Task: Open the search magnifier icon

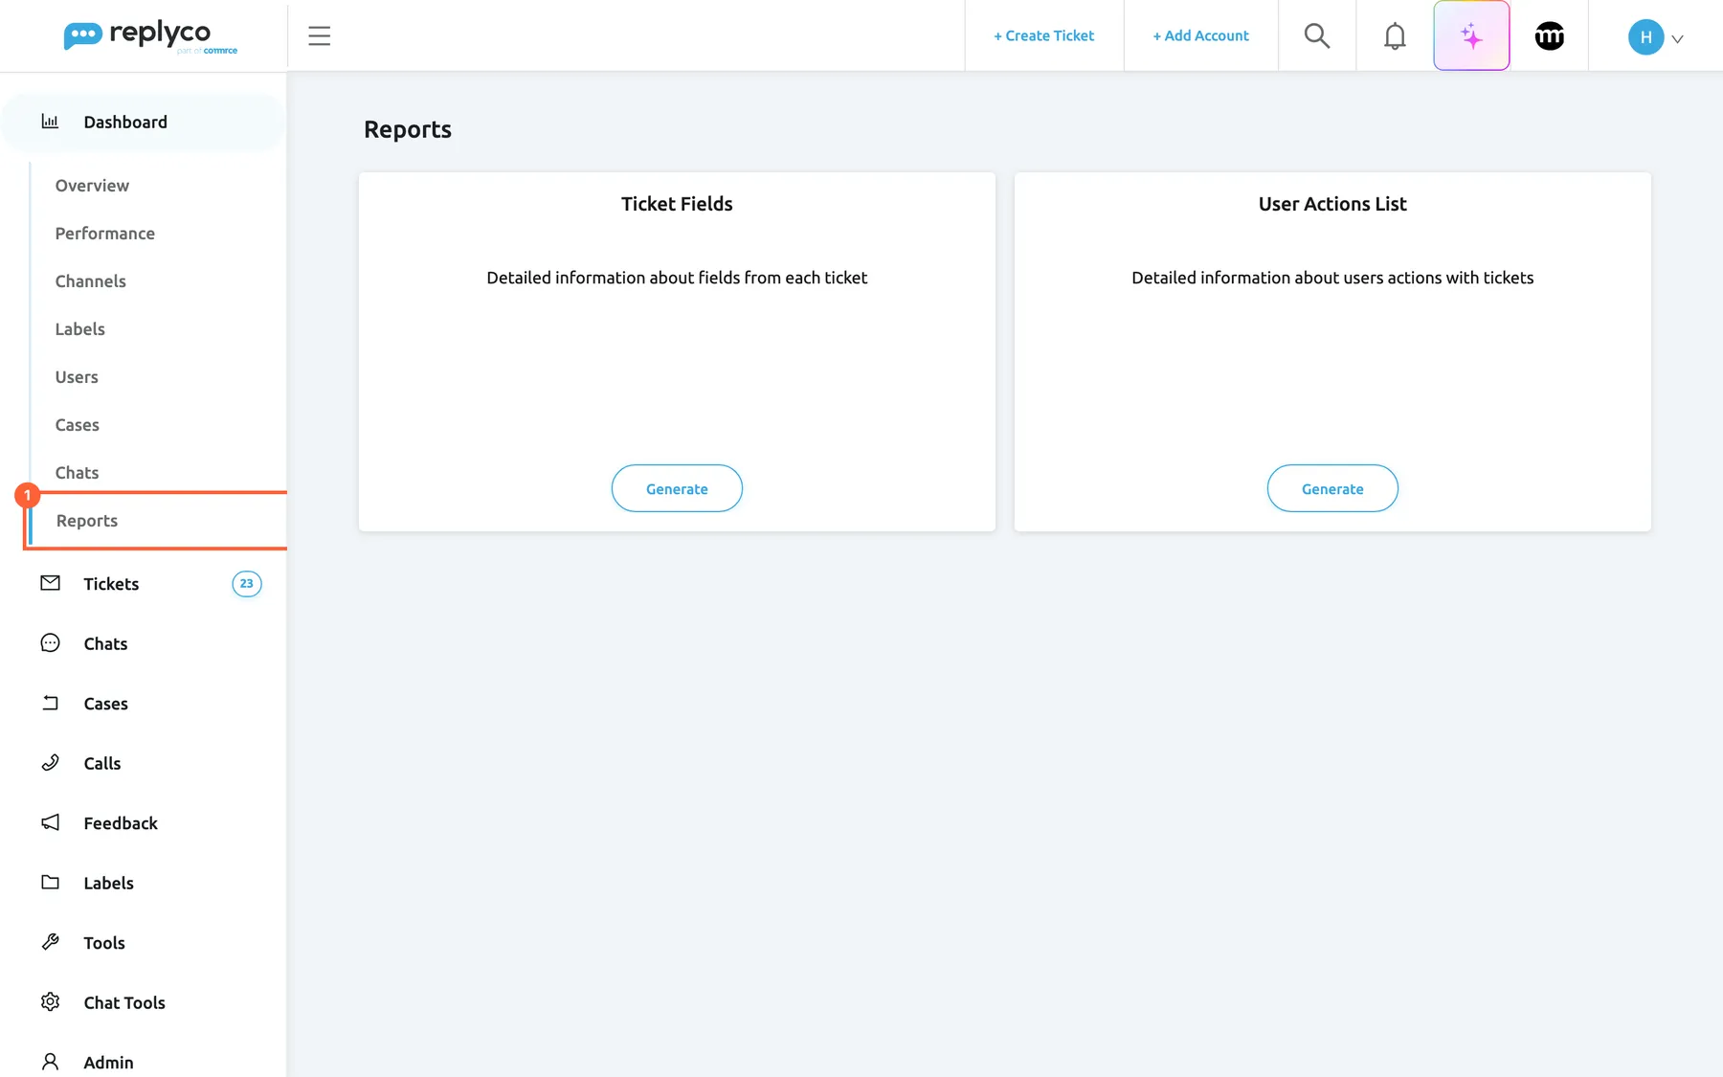Action: 1317,36
